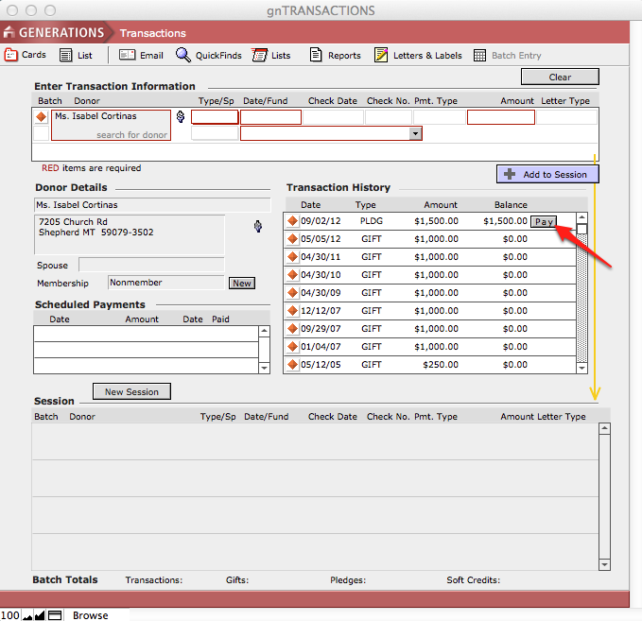Click Pay on the $1,500.00 pledge

[543, 222]
